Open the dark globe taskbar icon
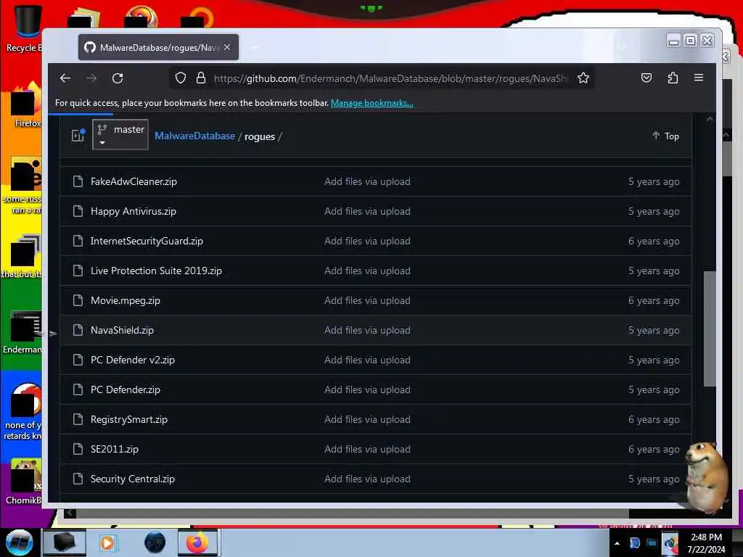Screen dimensions: 743x557 tap(155, 542)
